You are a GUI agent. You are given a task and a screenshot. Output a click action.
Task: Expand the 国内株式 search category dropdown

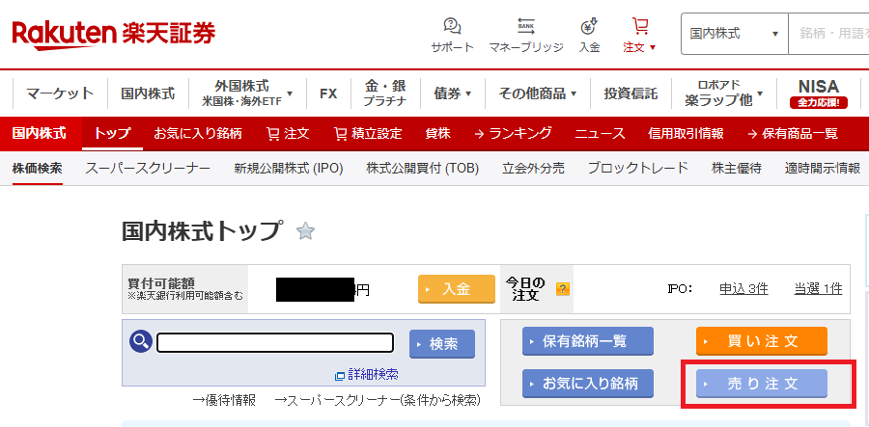[x=734, y=34]
